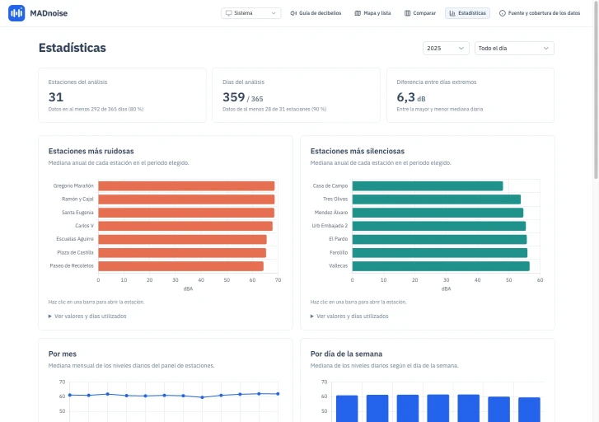Click the page vertical scrollbar
599x422 pixels.
coord(596,90)
